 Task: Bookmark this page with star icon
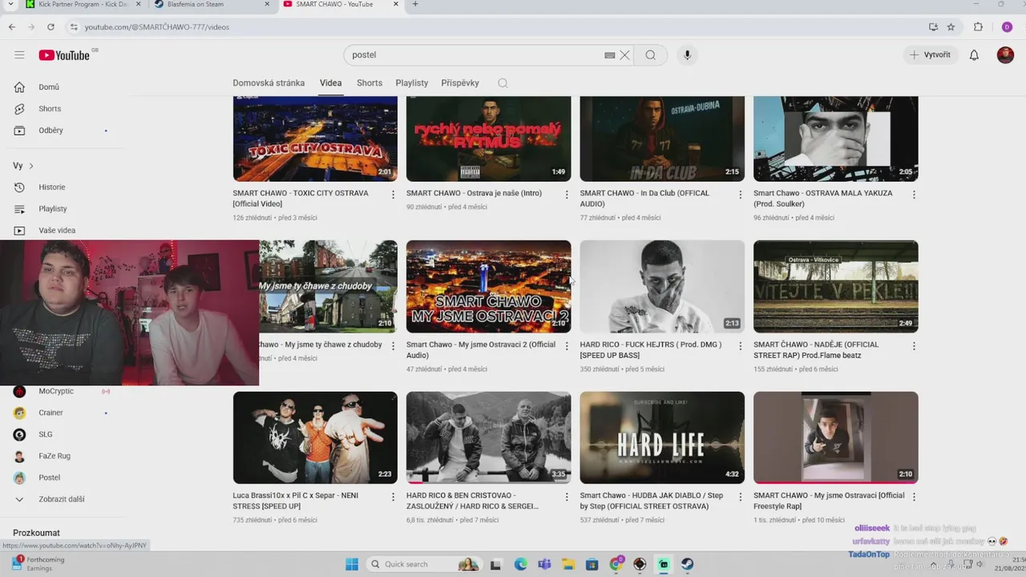[951, 26]
